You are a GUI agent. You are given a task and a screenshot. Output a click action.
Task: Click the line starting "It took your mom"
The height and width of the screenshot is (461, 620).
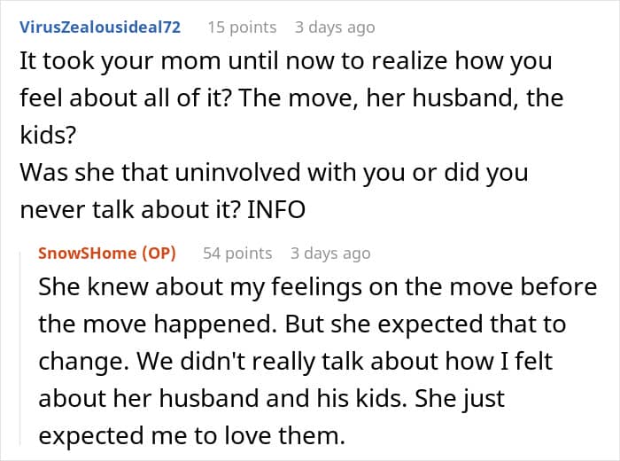coord(286,61)
